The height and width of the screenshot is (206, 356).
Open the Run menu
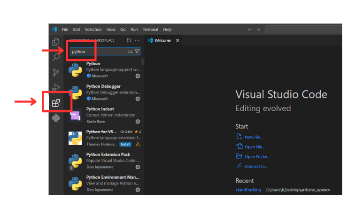point(134,30)
